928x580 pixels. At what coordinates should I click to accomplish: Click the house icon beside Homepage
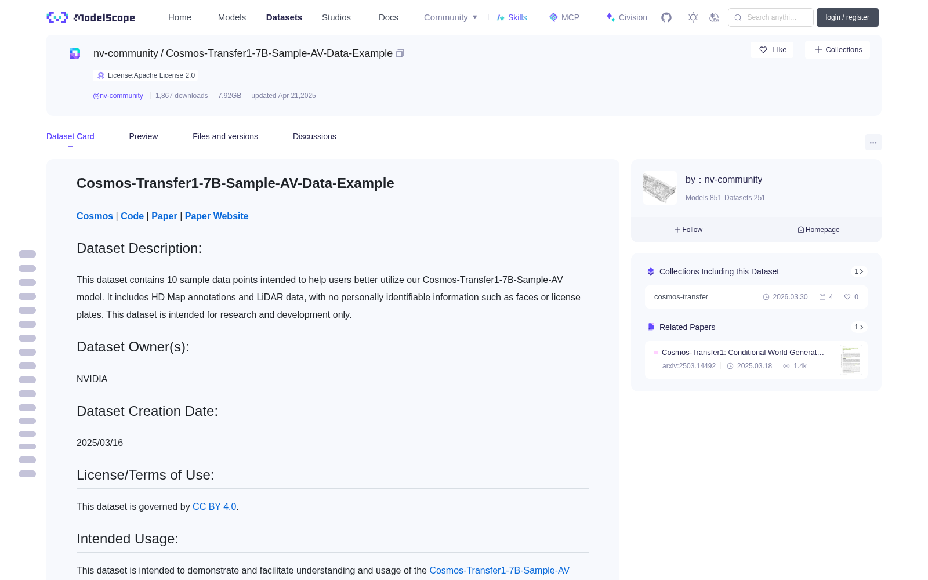point(801,230)
